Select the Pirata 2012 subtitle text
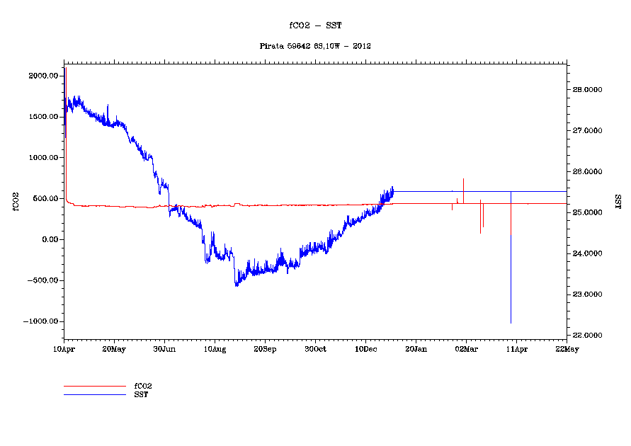The height and width of the screenshot is (446, 631). click(315, 46)
